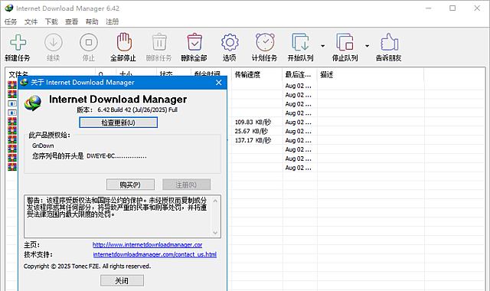Click the version text 6.42 Build 42
The width and height of the screenshot is (490, 291).
pyautogui.click(x=114, y=110)
